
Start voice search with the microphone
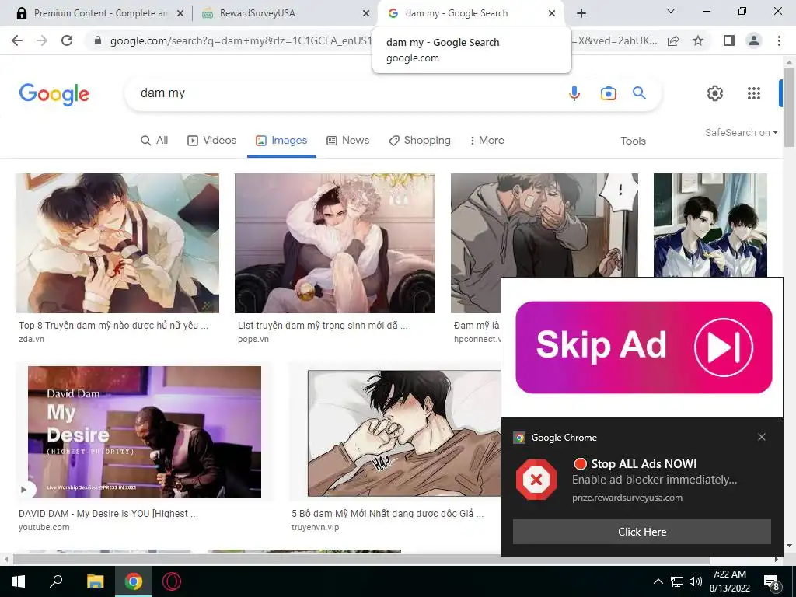pyautogui.click(x=574, y=93)
